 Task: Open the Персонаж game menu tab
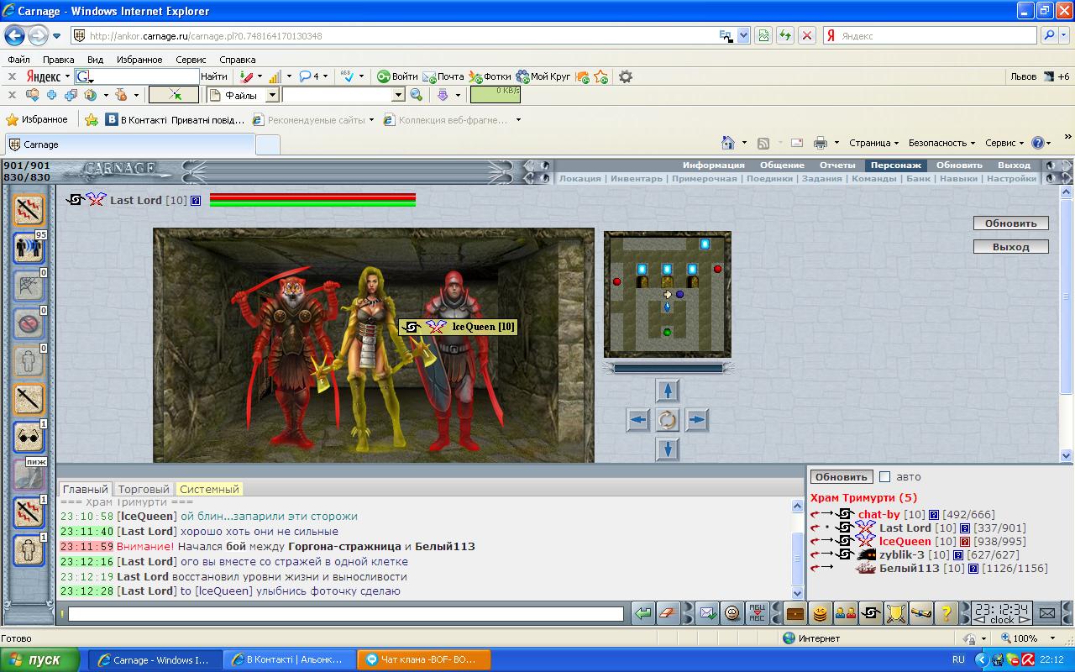pos(895,165)
